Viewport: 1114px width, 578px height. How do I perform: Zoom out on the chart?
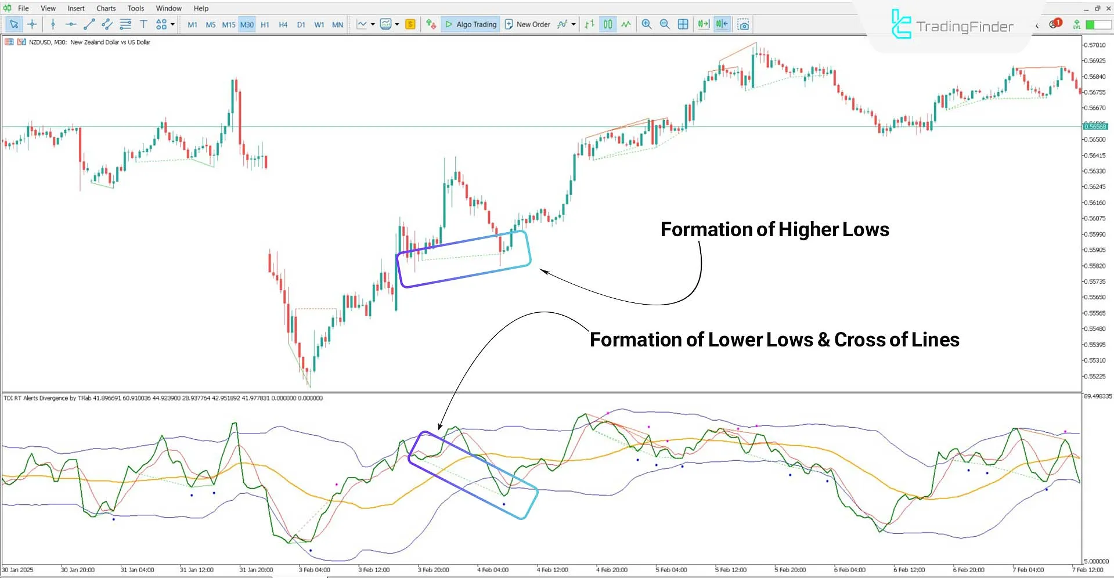(x=665, y=24)
